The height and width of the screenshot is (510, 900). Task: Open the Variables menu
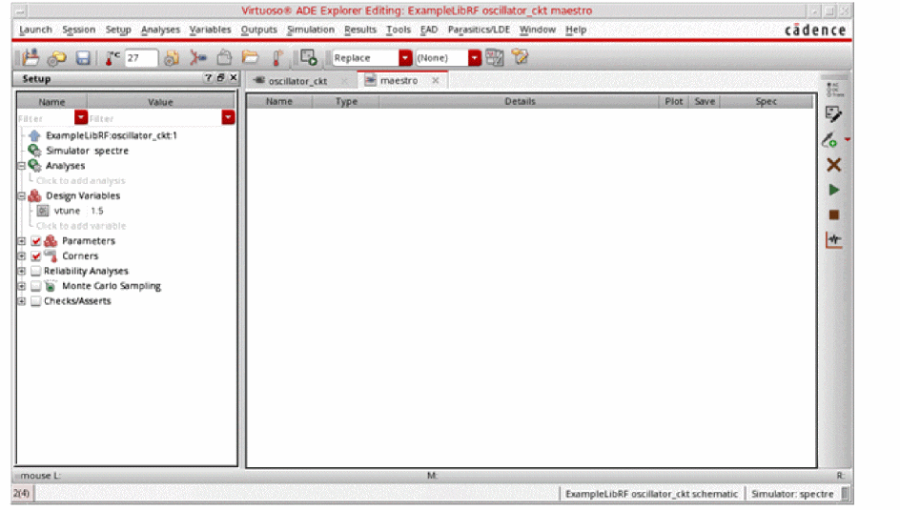tap(210, 30)
